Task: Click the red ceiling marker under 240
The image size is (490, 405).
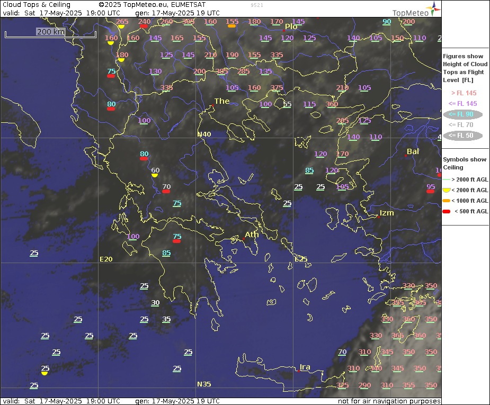Action: click(x=144, y=26)
